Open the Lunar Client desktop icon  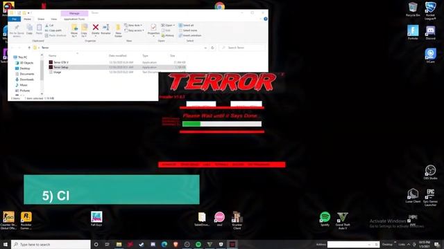[x=413, y=196]
